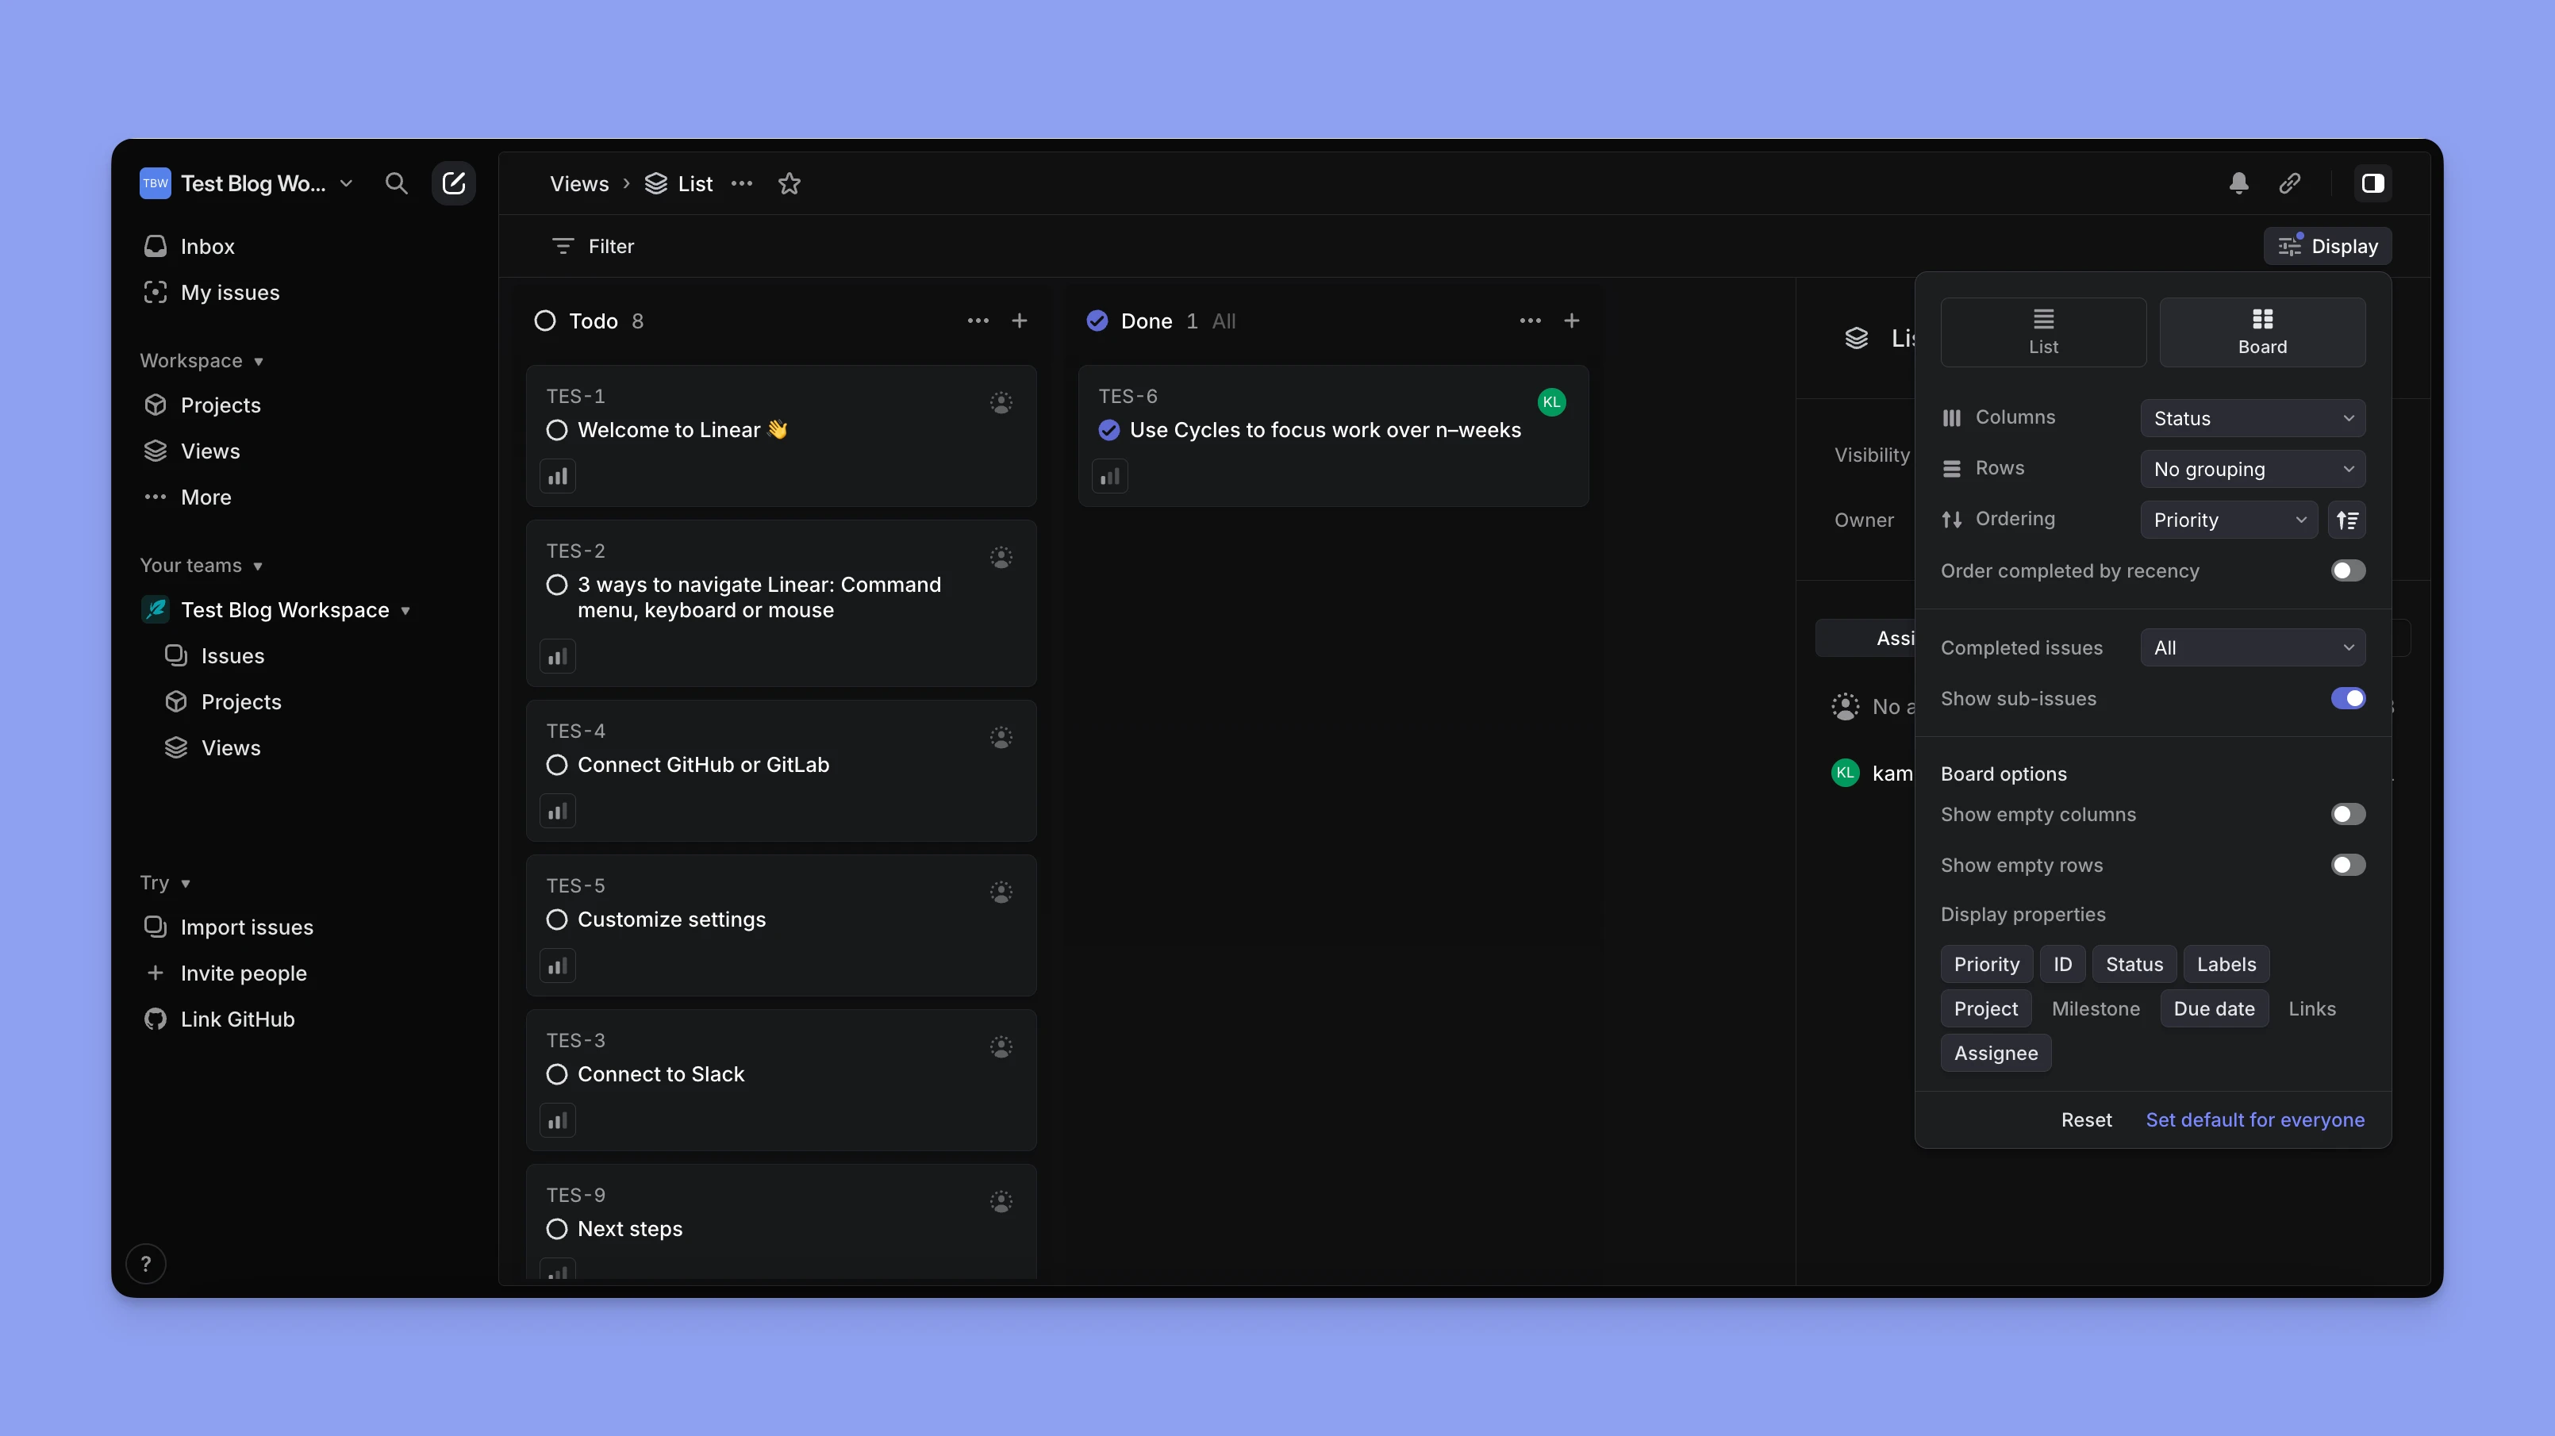
Task: Star this view using the favorite icon
Action: [x=789, y=183]
